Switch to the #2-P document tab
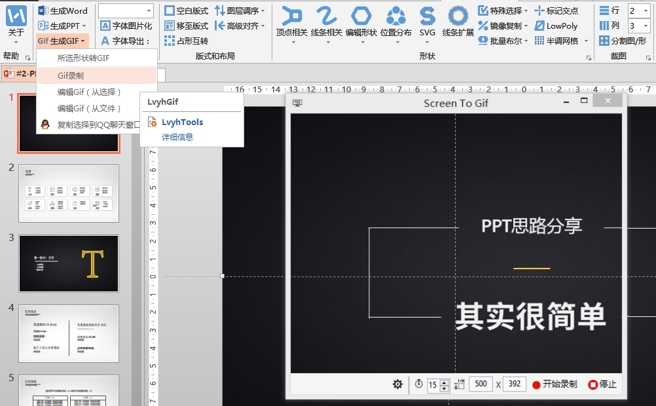 [20, 74]
